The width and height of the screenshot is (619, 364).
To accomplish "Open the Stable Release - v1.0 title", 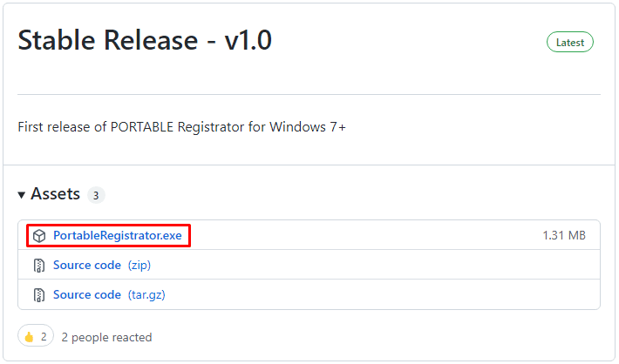I will (x=145, y=40).
